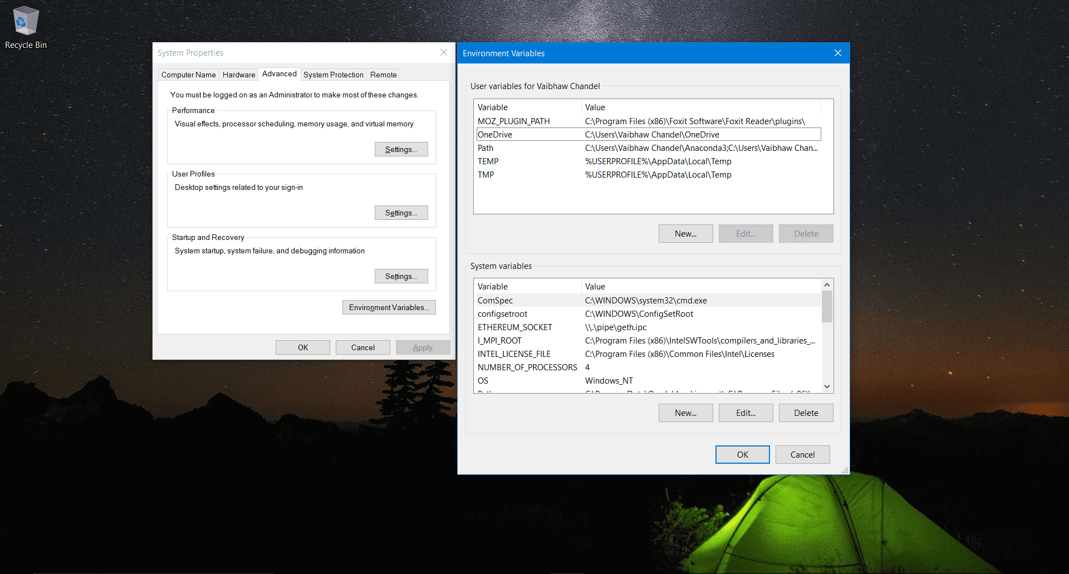Select MOZ_PLUGIN_PATH user variable row

pyautogui.click(x=648, y=121)
